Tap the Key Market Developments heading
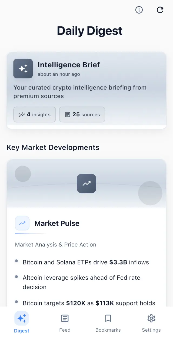Screen dimensions: 173x343 tap(53, 147)
